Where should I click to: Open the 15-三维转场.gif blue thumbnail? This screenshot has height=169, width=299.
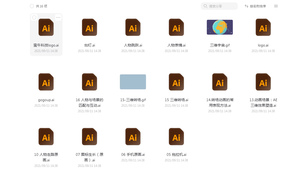[133, 82]
